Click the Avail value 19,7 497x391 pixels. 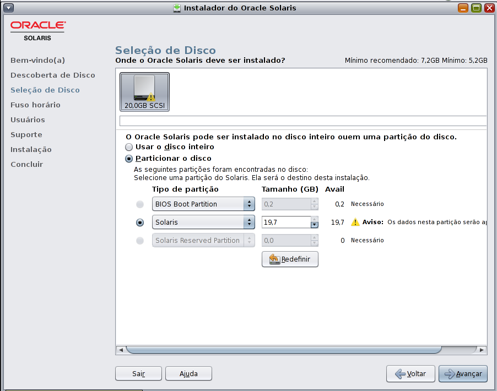pos(338,222)
